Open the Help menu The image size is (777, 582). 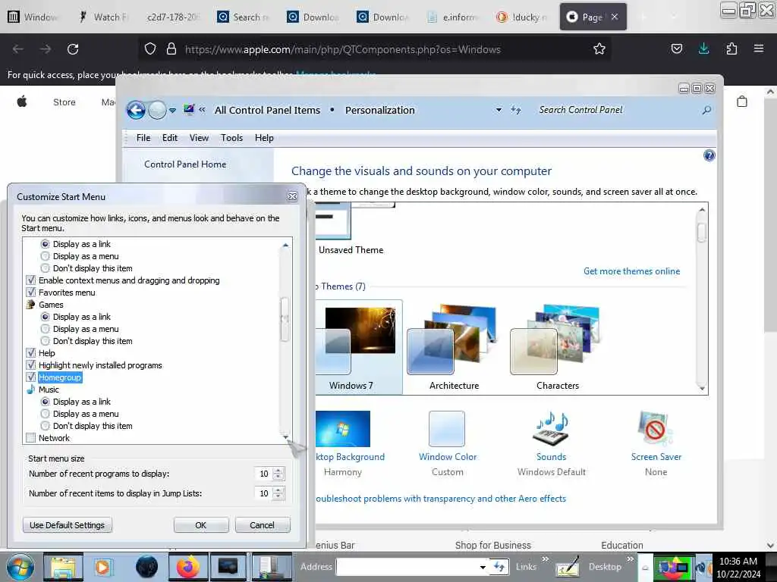(x=264, y=138)
